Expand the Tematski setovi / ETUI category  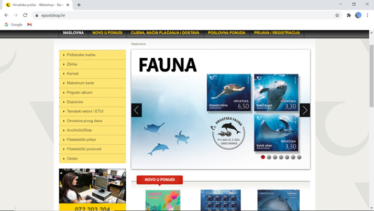85,111
